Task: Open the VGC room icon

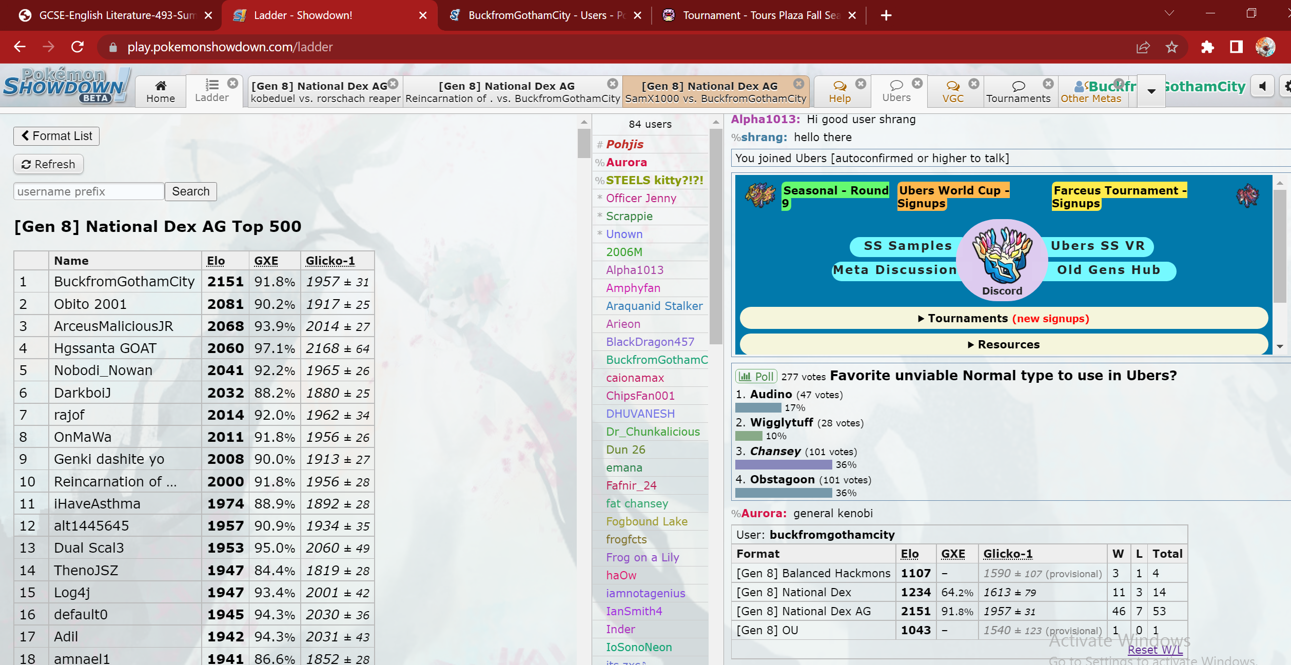Action: pos(952,86)
